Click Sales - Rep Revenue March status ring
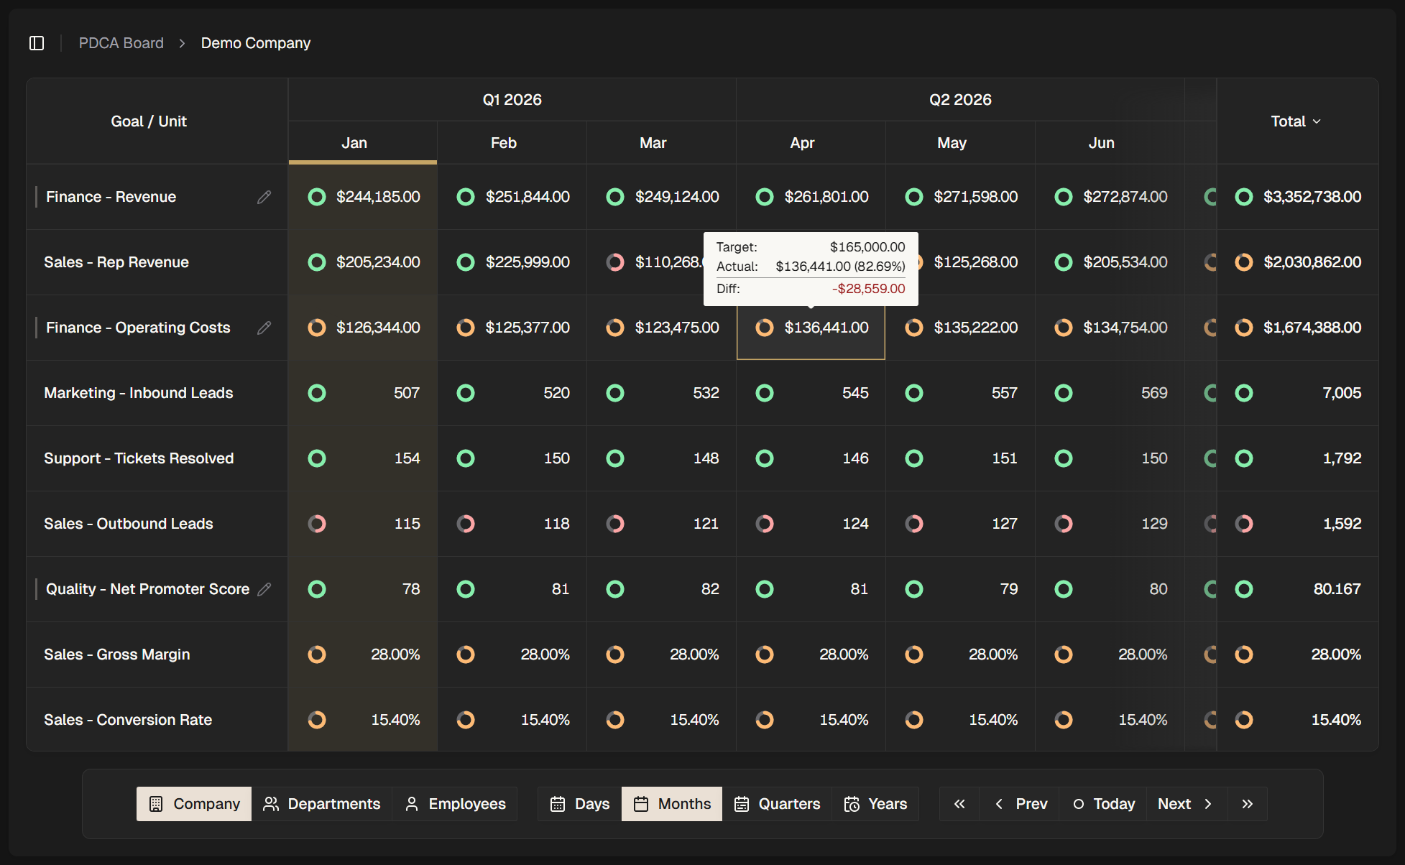The height and width of the screenshot is (865, 1405). [615, 262]
